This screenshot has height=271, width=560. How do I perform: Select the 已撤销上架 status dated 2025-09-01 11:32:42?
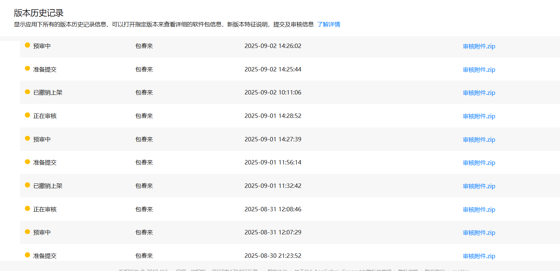click(x=48, y=186)
